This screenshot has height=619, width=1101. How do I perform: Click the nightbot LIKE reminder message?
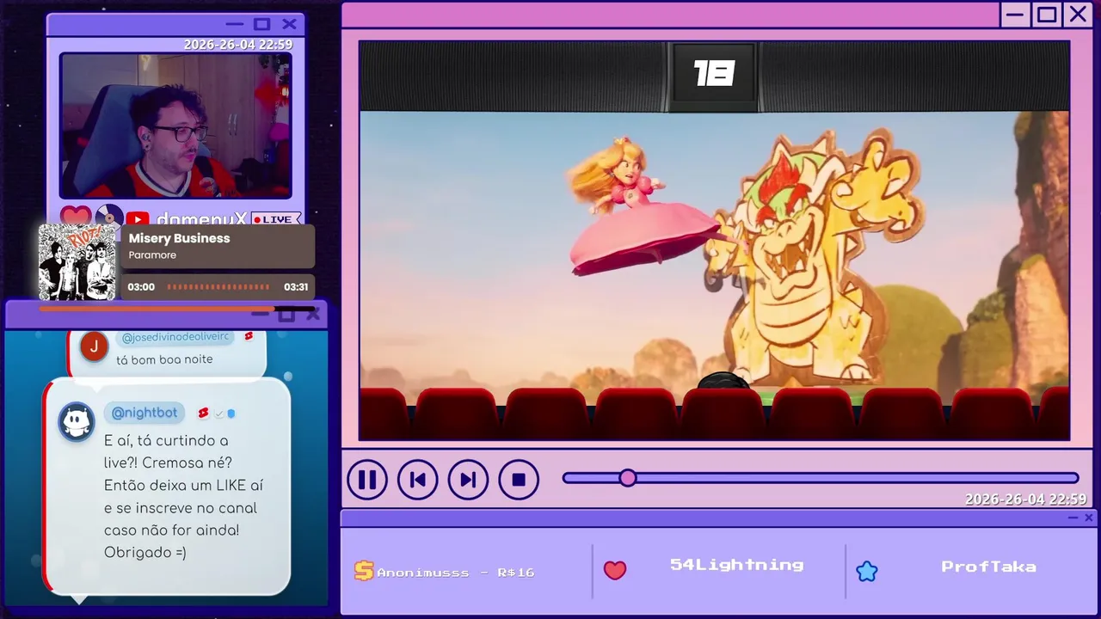click(x=184, y=496)
